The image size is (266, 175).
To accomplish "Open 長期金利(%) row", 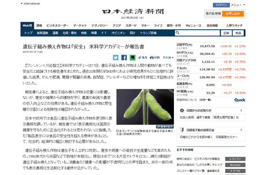I will click(211, 85).
